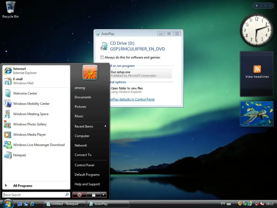Viewport: 277px width, 208px height.
Task: Click the turtle slideshow gadget picture
Action: tap(256, 114)
